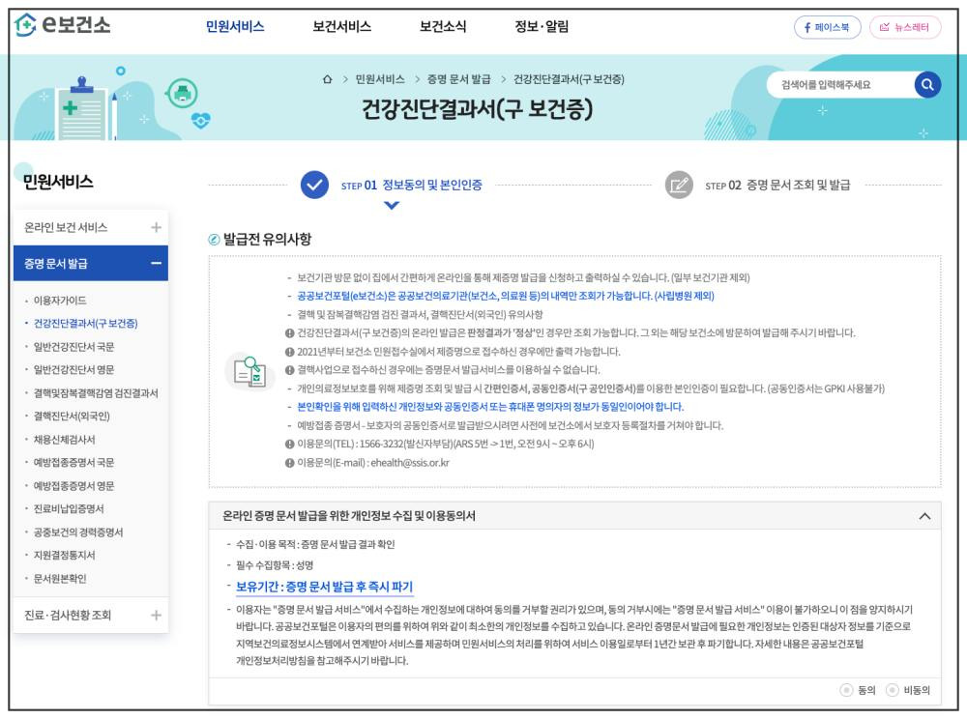Viewport: 967px width, 719px height.
Task: Select the 비동의 radio button
Action: point(890,689)
